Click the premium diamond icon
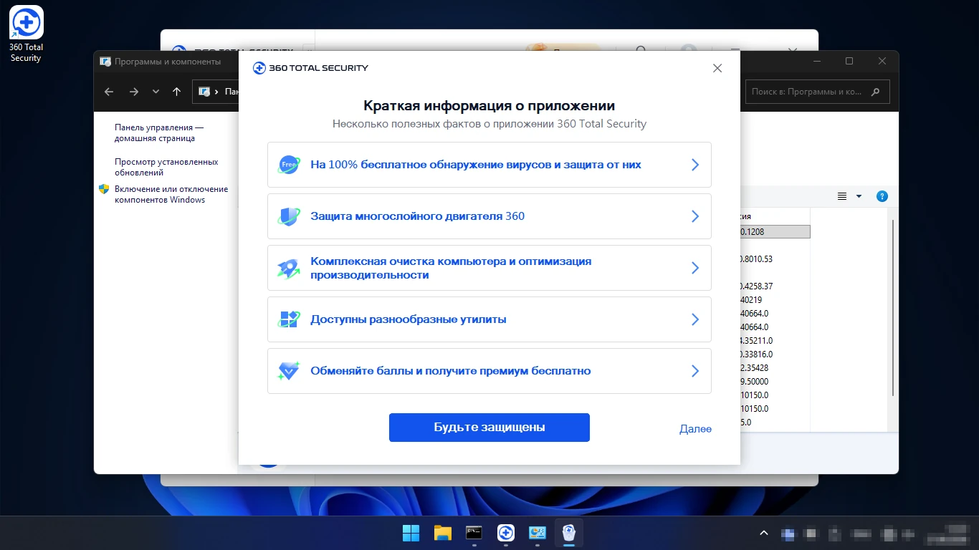This screenshot has width=979, height=550. pyautogui.click(x=289, y=371)
